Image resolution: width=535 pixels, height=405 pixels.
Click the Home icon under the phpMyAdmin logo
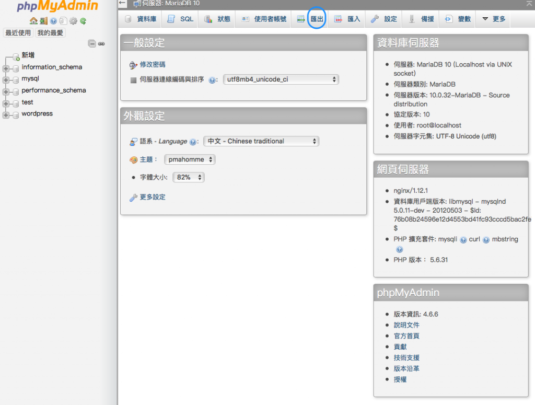click(x=33, y=21)
